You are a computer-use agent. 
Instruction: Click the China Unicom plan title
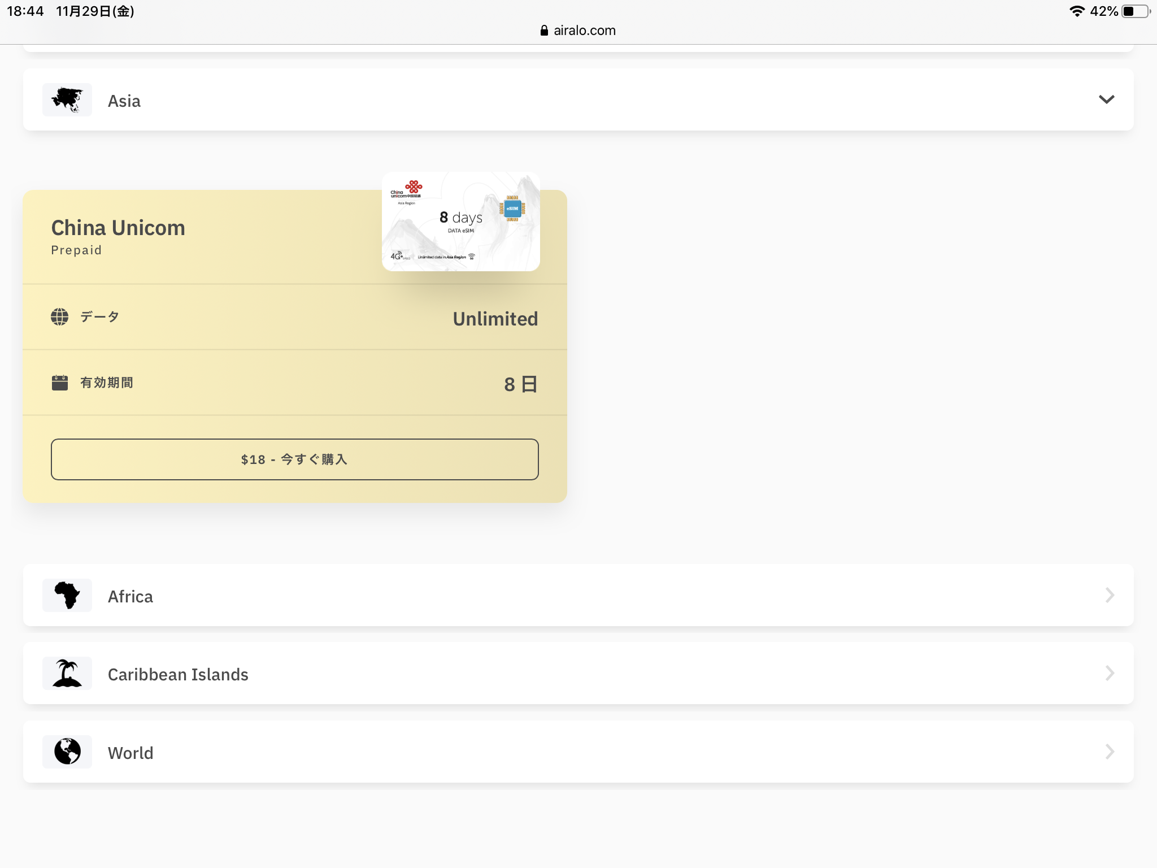pyautogui.click(x=118, y=228)
